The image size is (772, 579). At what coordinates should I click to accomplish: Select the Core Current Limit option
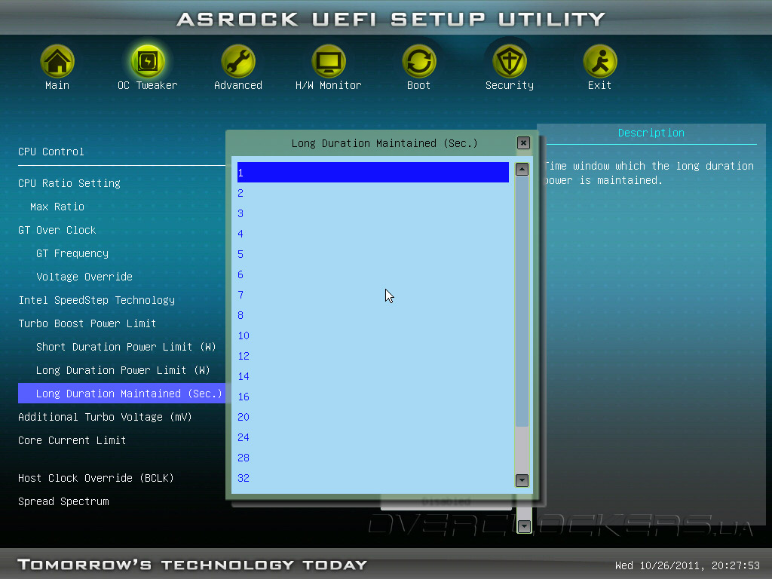[72, 440]
